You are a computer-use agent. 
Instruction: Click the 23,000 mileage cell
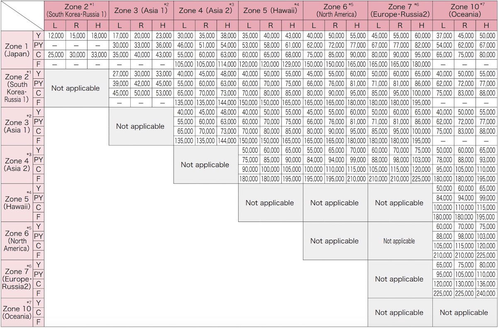[163, 36]
